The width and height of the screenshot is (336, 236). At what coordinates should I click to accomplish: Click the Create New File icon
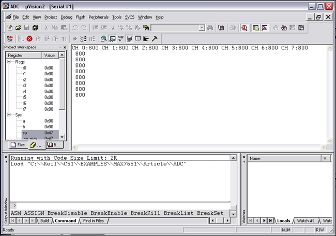(10, 27)
